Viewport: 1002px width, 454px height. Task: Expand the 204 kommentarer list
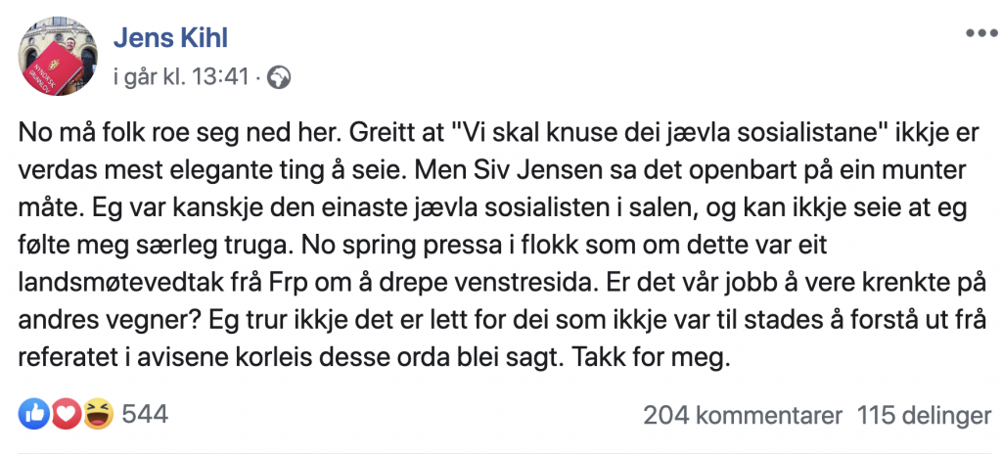(x=742, y=415)
